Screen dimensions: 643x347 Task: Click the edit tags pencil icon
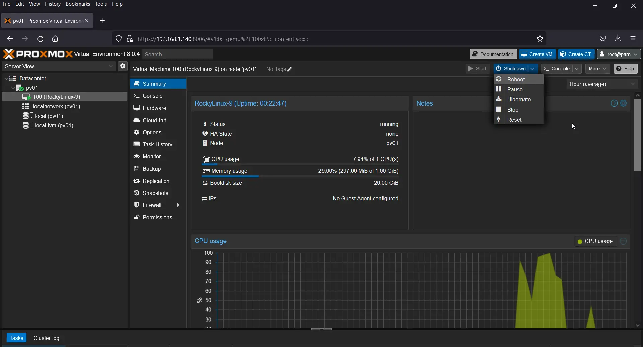click(290, 69)
